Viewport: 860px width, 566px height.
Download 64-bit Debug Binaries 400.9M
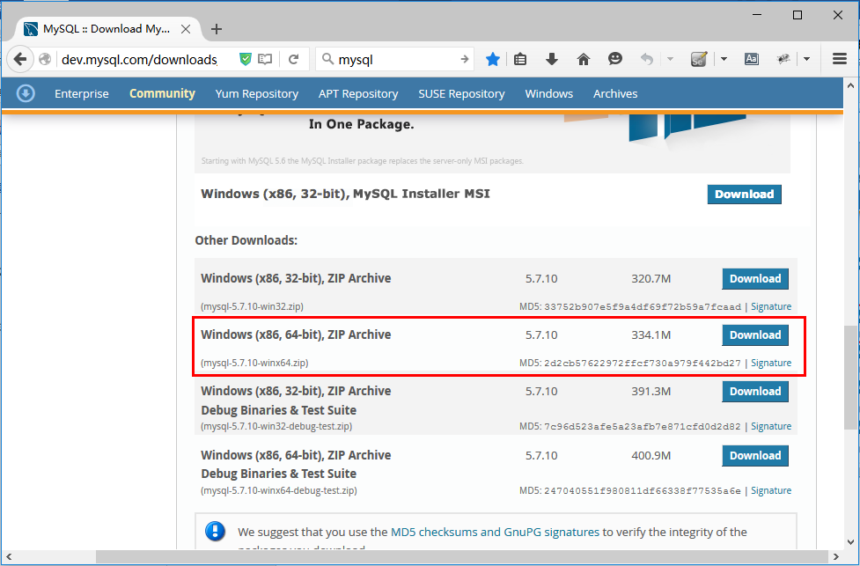click(x=755, y=456)
